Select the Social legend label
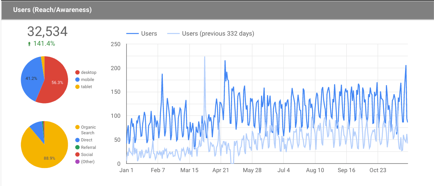 click(87, 154)
